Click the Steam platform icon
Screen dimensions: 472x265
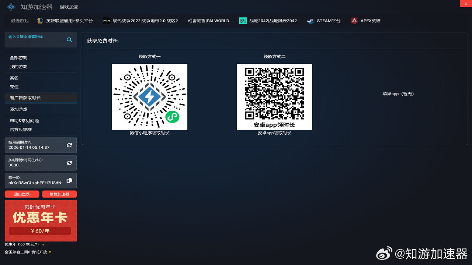[x=310, y=21]
